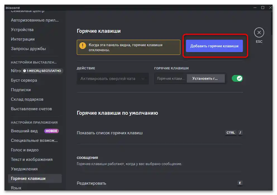Viewport: 277px width, 195px height.
Task: Maximize the Discord window
Action: [x=263, y=8]
